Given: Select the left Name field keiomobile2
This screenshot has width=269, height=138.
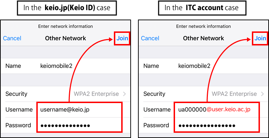Looking at the screenshot, I should tap(66, 66).
